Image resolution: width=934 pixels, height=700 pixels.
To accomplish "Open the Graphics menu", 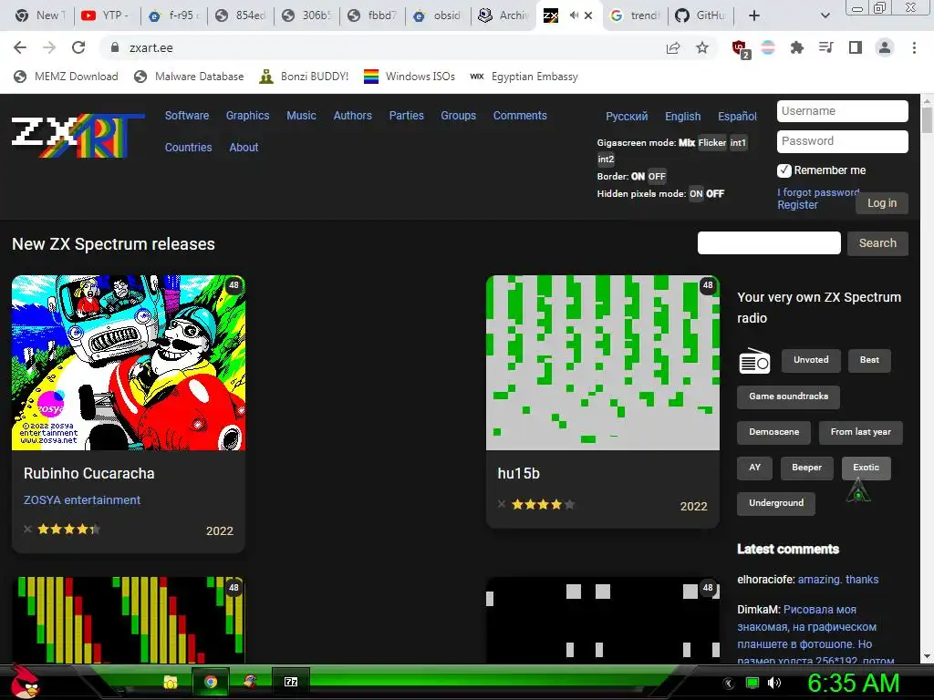I will 247,116.
